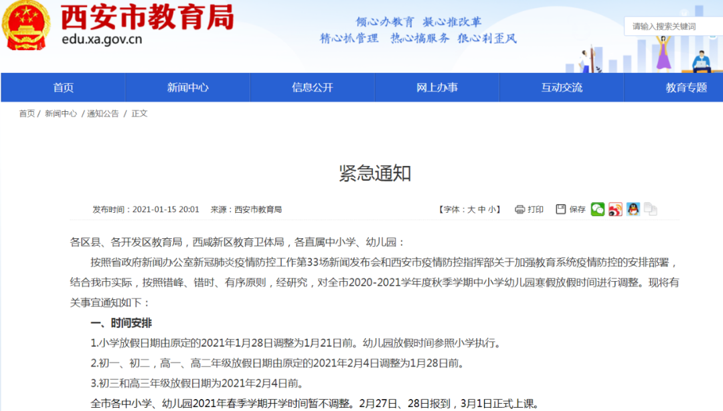Share the notice via Weibo icon
Viewport: 723px width, 411px height.
[615, 210]
